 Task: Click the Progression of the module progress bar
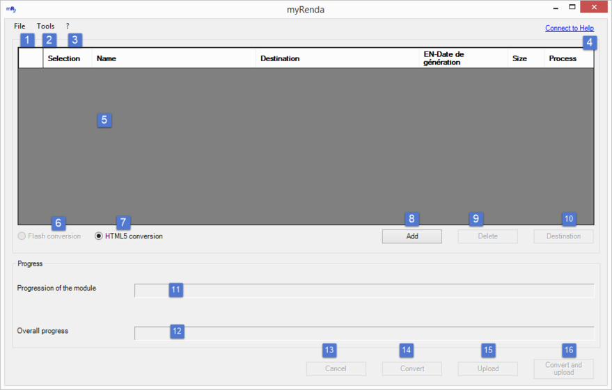(364, 290)
